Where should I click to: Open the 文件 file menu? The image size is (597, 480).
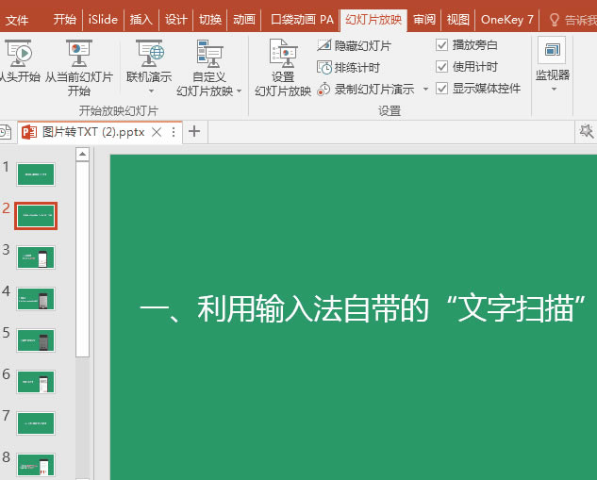tap(17, 19)
